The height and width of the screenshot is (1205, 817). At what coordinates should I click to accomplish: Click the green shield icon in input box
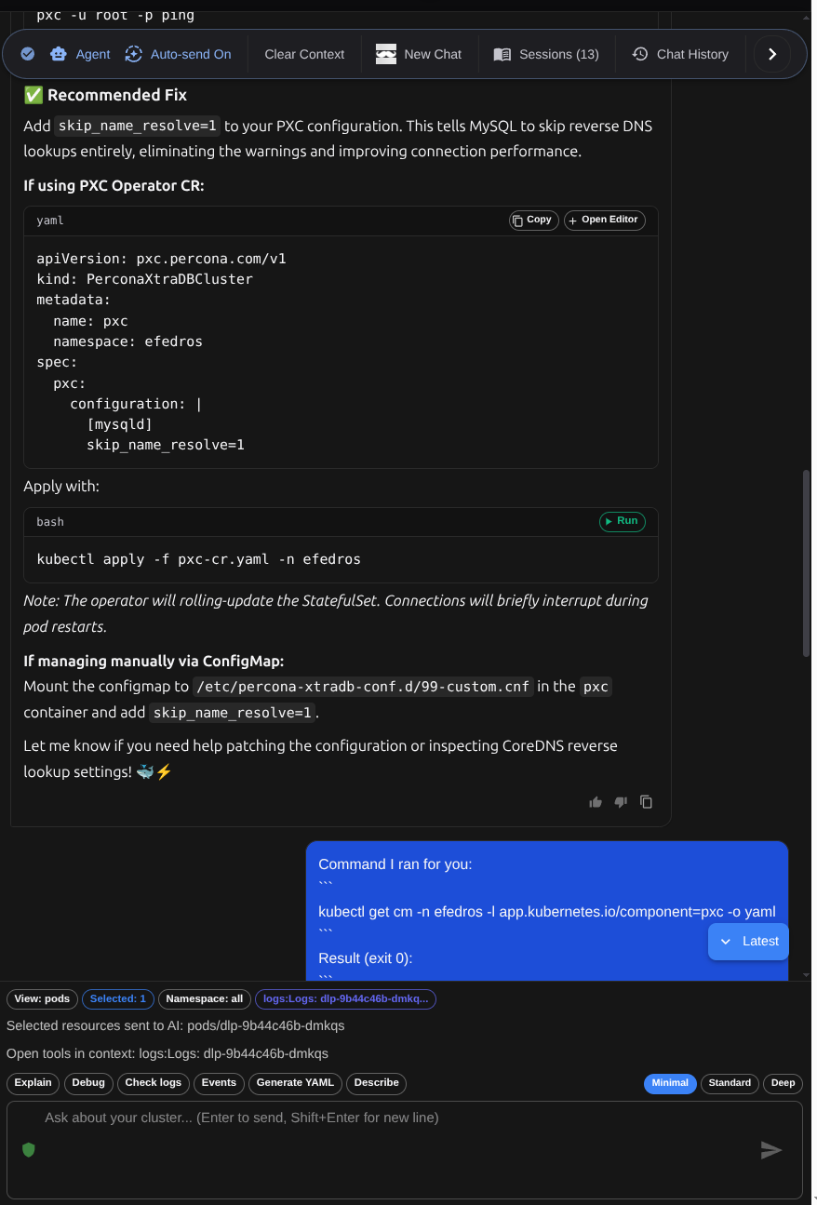(29, 1150)
